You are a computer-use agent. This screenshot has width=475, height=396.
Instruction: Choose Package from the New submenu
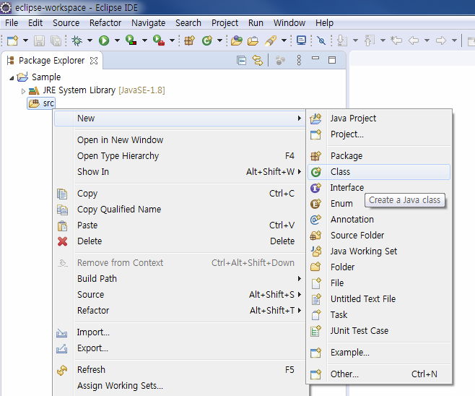coord(379,156)
